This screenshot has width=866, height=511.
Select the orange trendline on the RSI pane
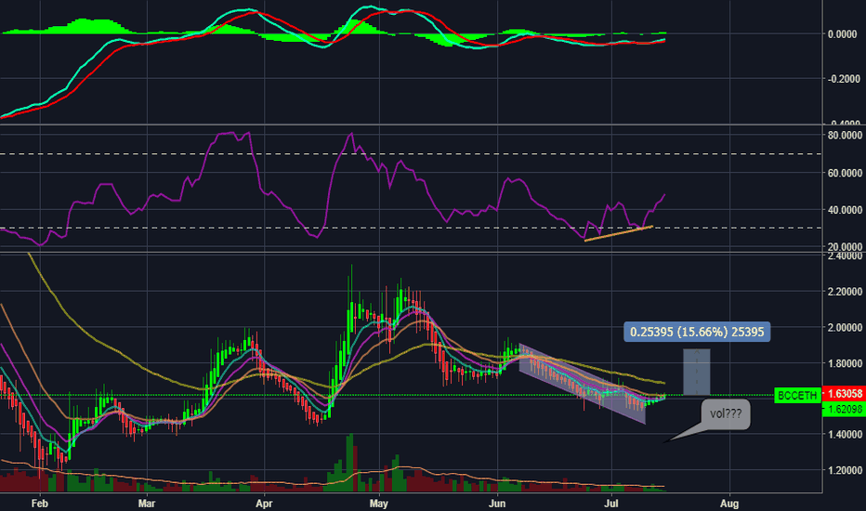click(x=619, y=233)
